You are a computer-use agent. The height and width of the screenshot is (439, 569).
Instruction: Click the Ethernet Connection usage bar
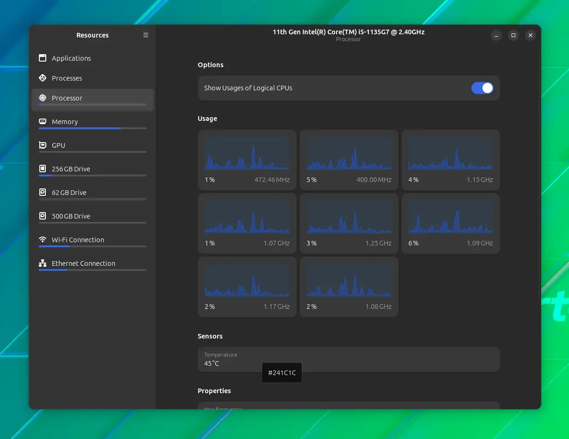click(x=93, y=270)
